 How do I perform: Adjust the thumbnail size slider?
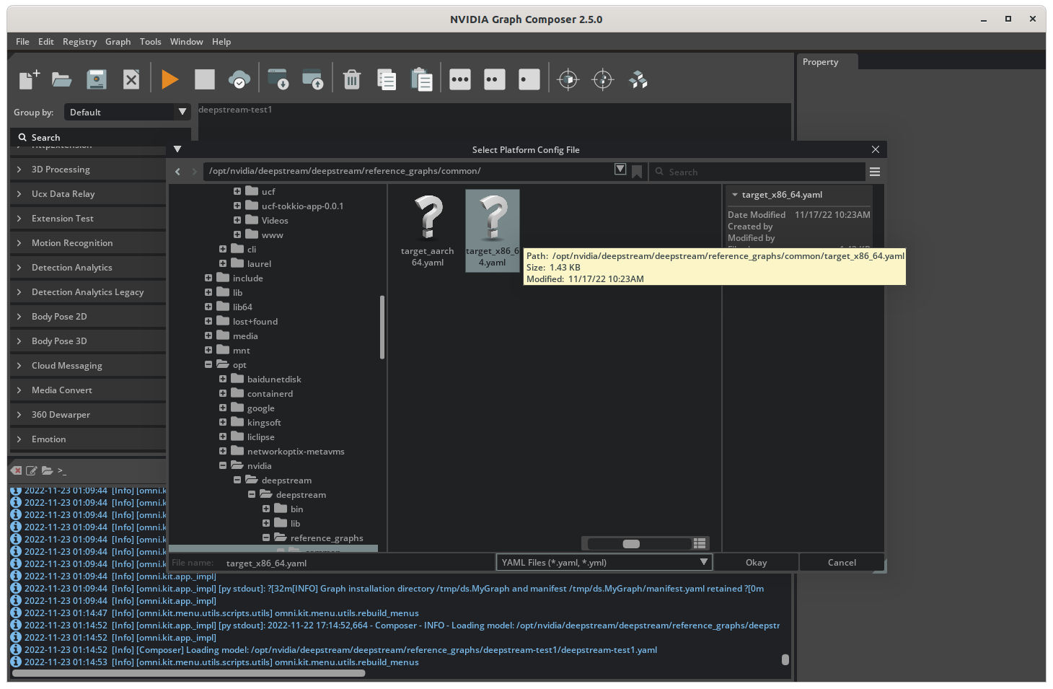pyautogui.click(x=631, y=544)
